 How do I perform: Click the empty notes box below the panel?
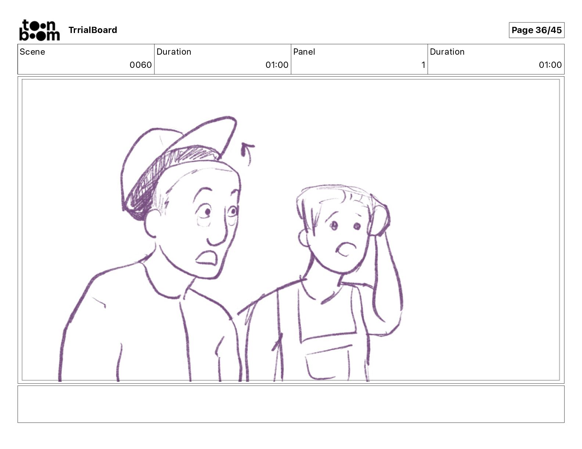(x=291, y=404)
